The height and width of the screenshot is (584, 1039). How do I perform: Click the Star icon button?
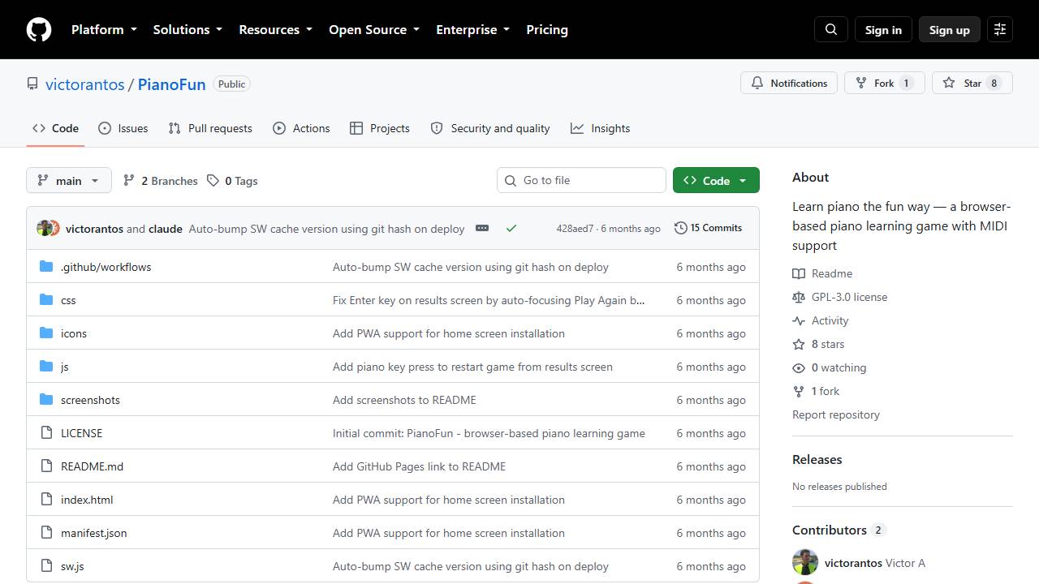click(x=972, y=83)
